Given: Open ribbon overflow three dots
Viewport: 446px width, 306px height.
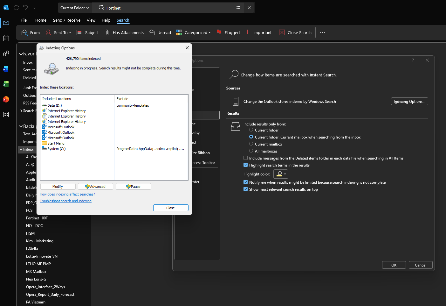Looking at the screenshot, I should pos(322,32).
